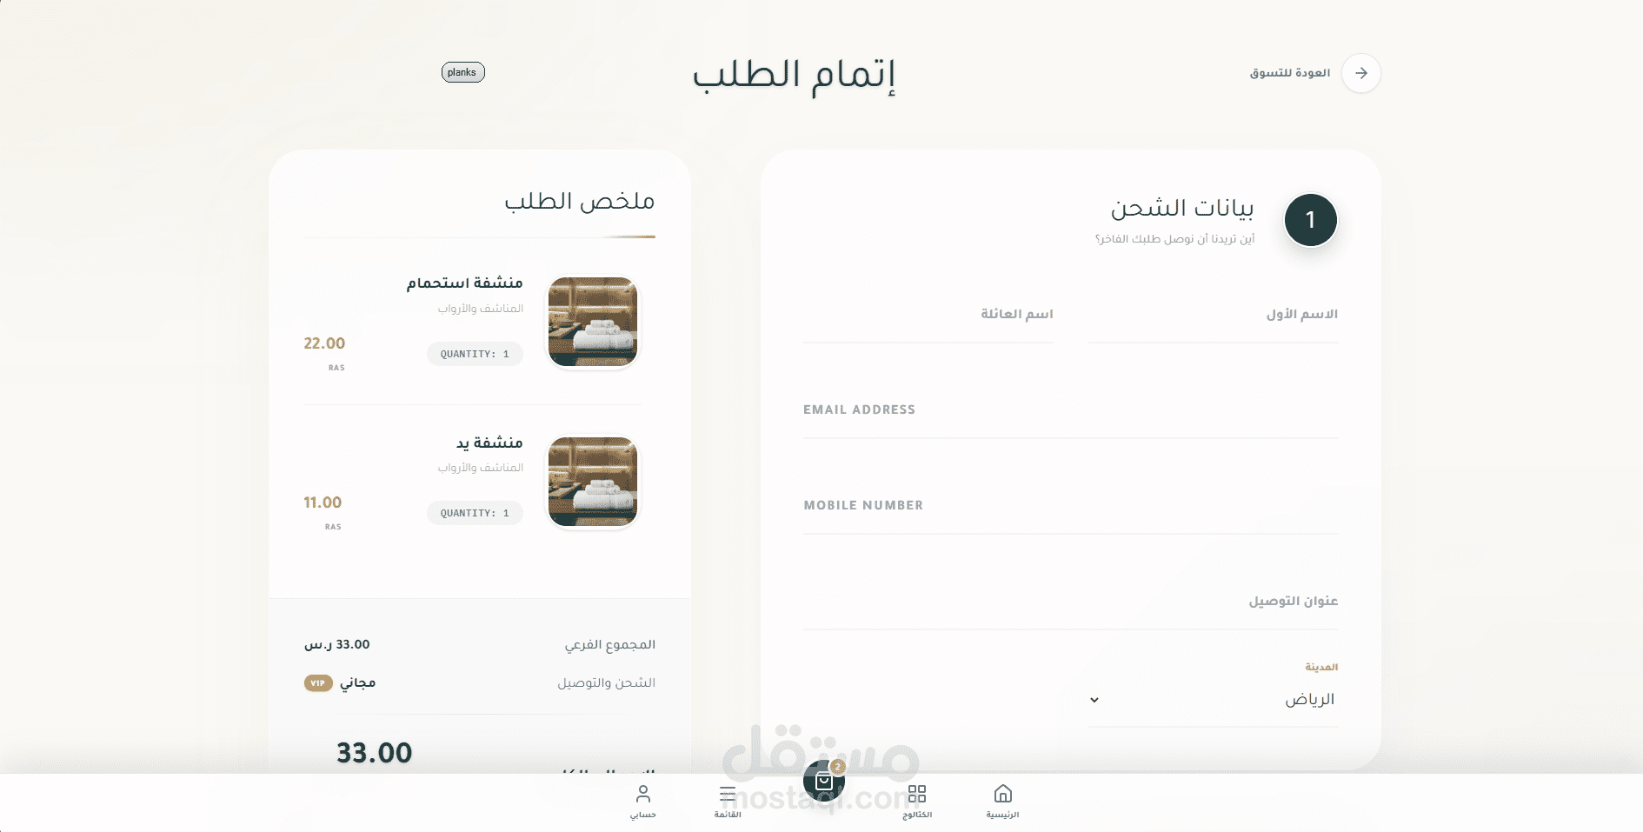Click the منشفة استحمام product name
Screen dimensions: 1643x832
click(x=465, y=283)
